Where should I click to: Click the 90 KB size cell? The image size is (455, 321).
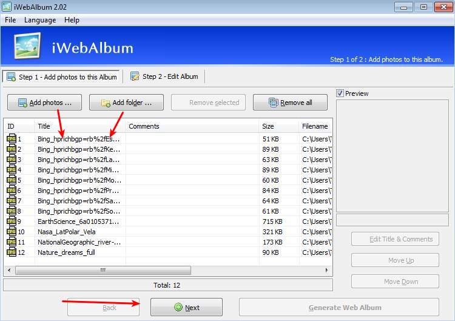(271, 252)
